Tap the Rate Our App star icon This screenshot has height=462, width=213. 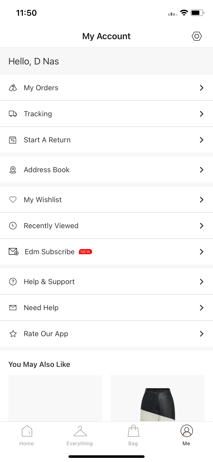[x=13, y=334]
